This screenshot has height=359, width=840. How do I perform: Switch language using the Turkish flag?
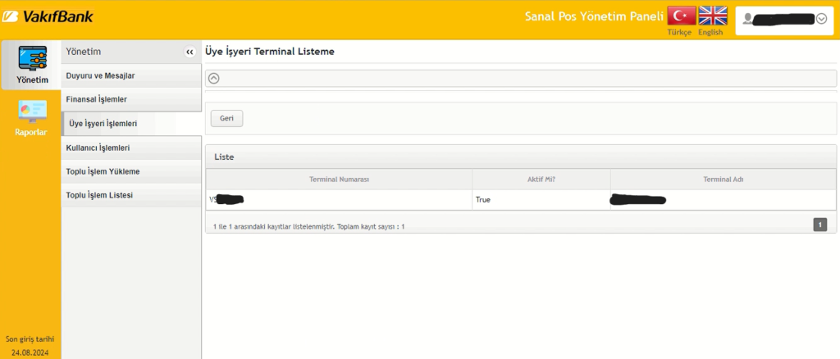680,16
